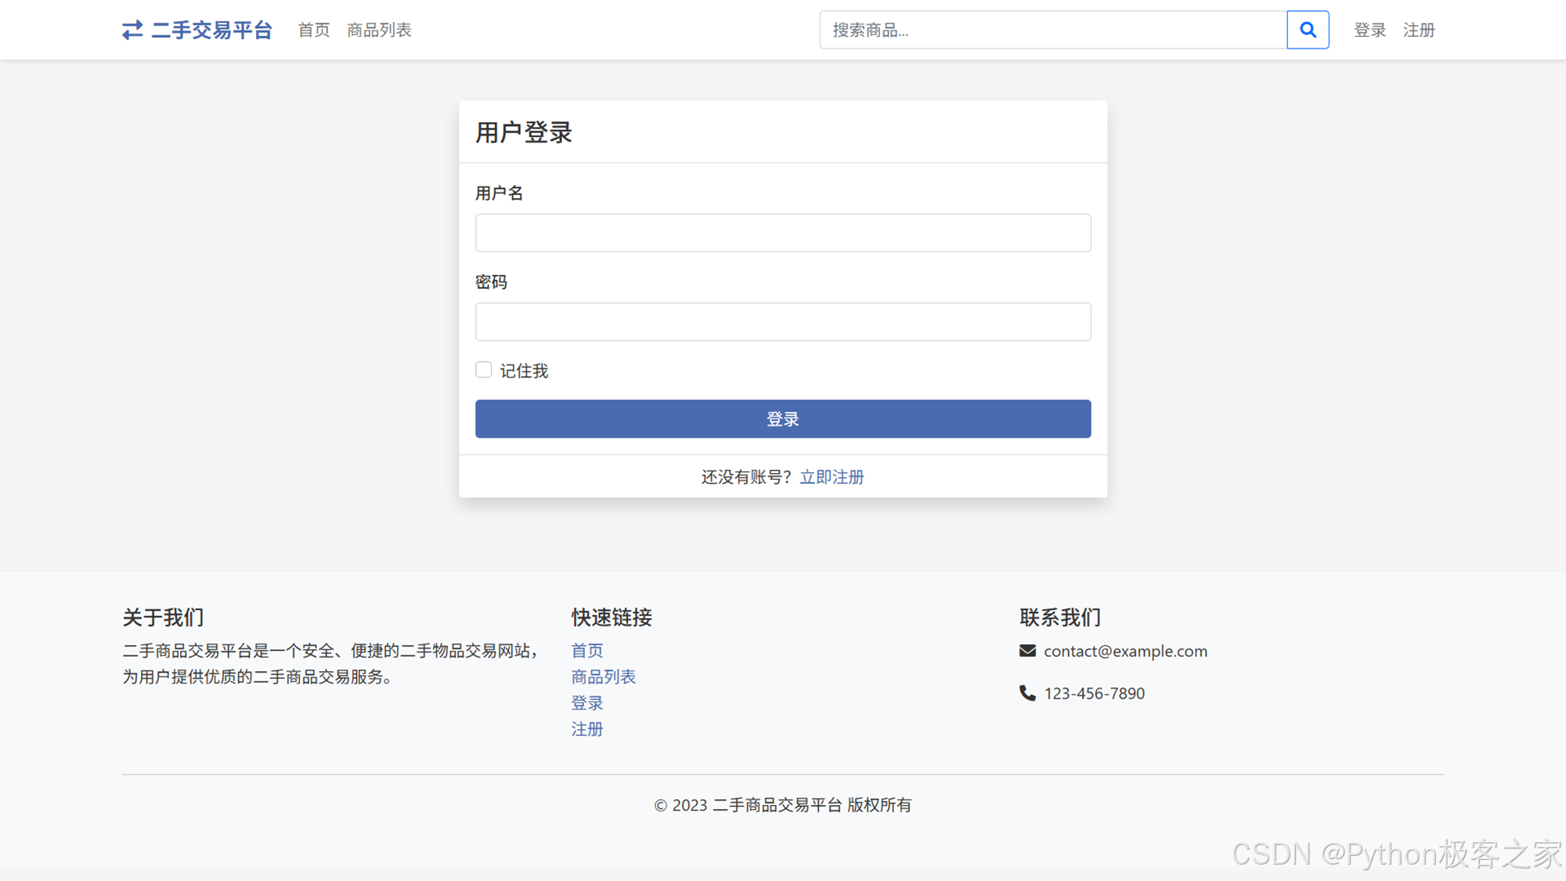Open the footer 登录 quick link

[587, 703]
